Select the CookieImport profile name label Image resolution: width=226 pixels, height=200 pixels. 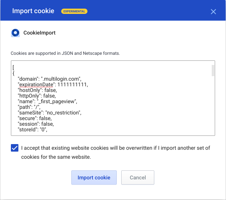click(39, 33)
